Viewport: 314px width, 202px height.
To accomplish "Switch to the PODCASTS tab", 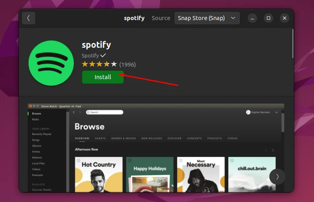I will [x=215, y=138].
